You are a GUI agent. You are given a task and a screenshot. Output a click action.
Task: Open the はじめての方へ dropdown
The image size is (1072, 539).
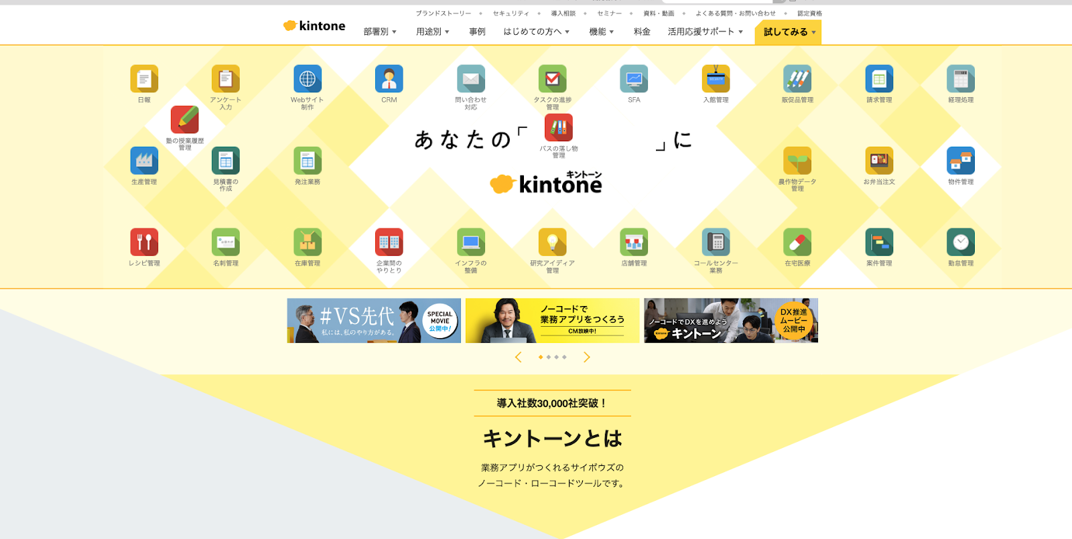[537, 31]
